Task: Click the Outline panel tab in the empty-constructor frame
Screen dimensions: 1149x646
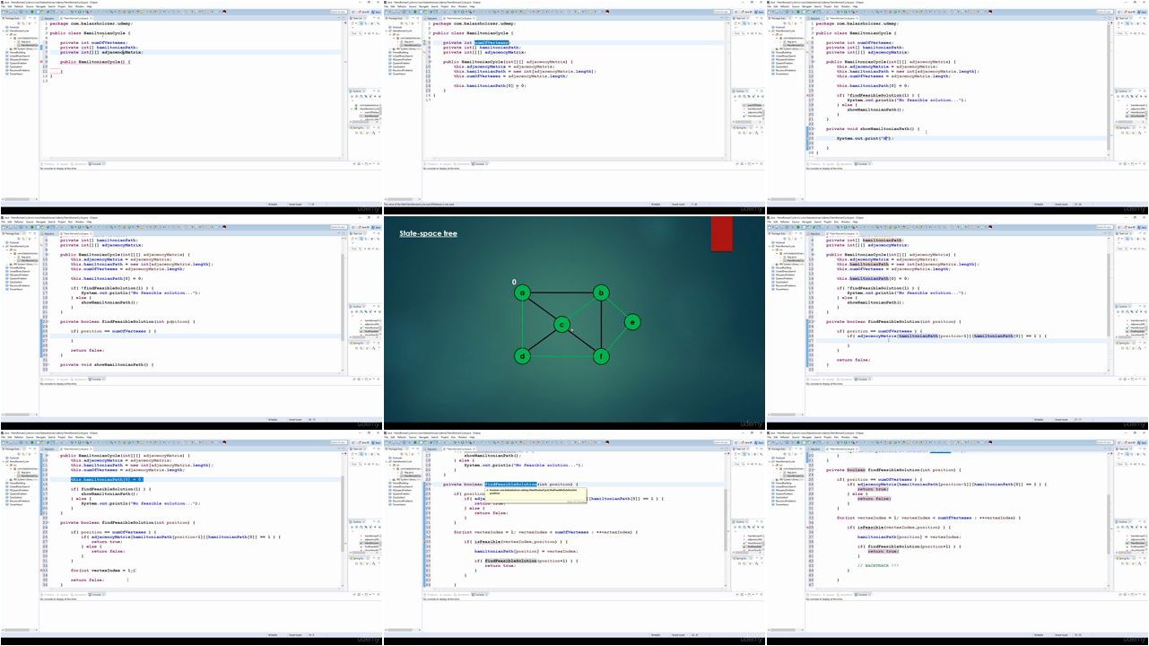Action: pyautogui.click(x=359, y=92)
